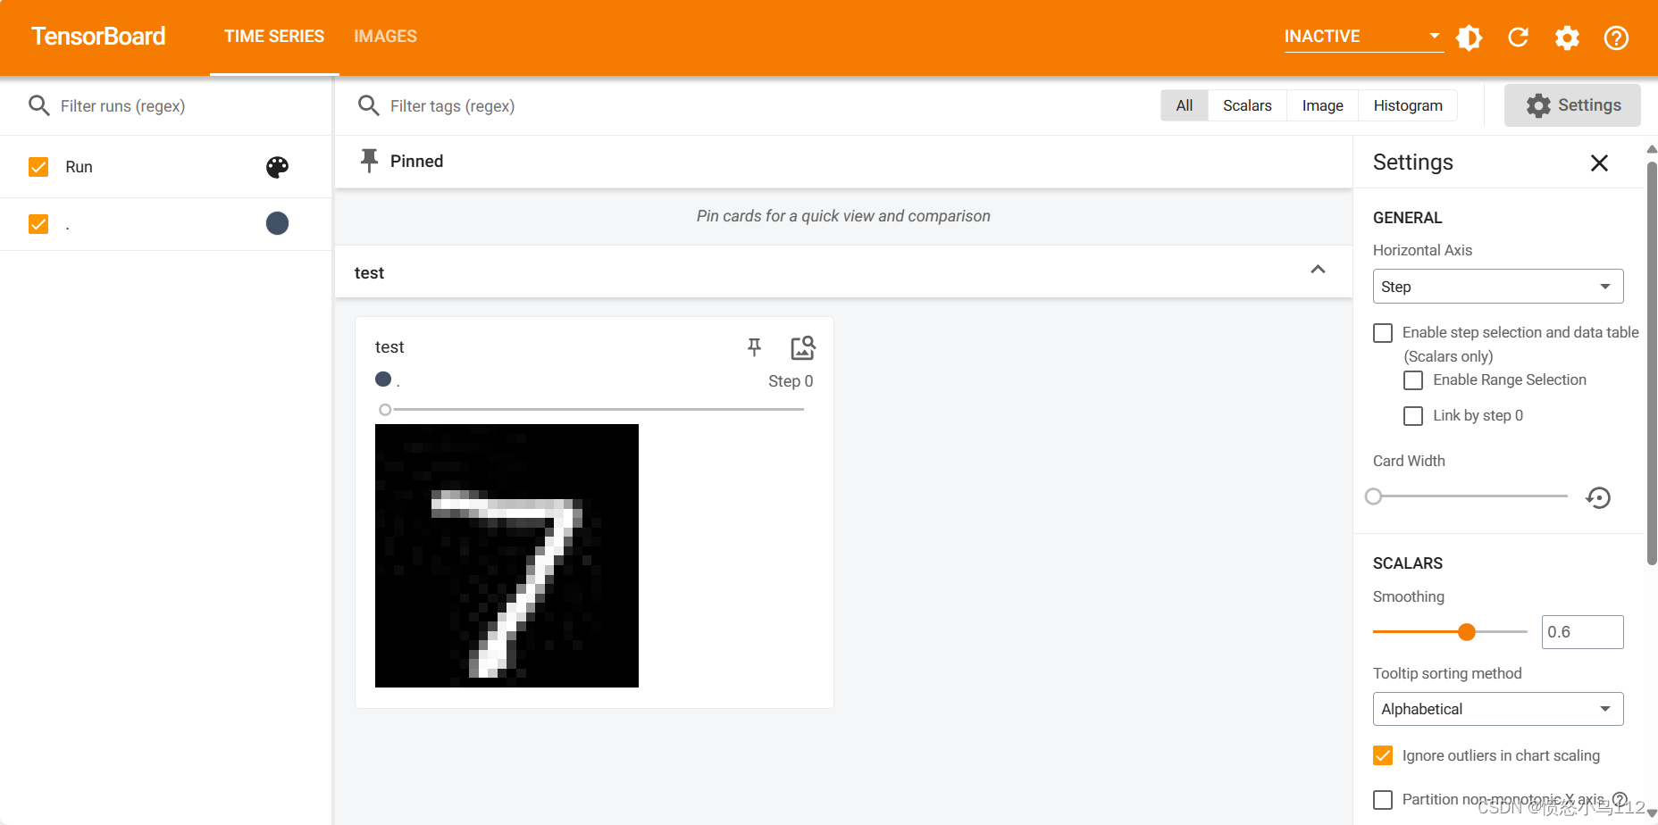Image resolution: width=1658 pixels, height=825 pixels.
Task: Switch to the IMAGES tab
Action: [385, 37]
